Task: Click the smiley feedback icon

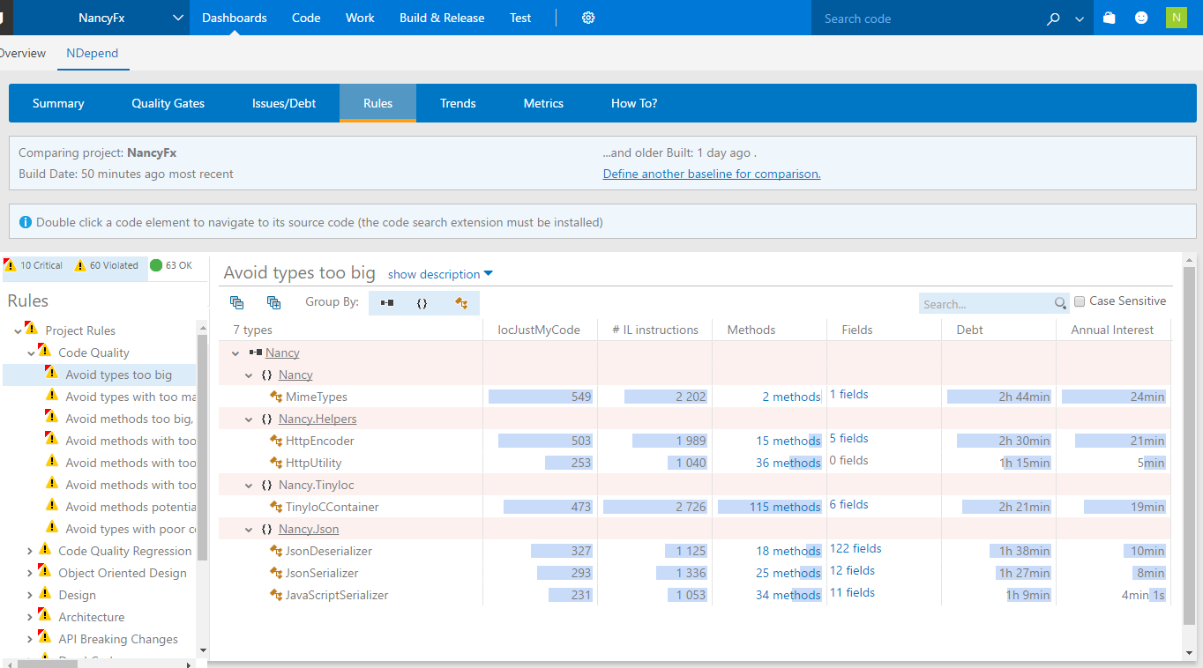Action: (1141, 18)
